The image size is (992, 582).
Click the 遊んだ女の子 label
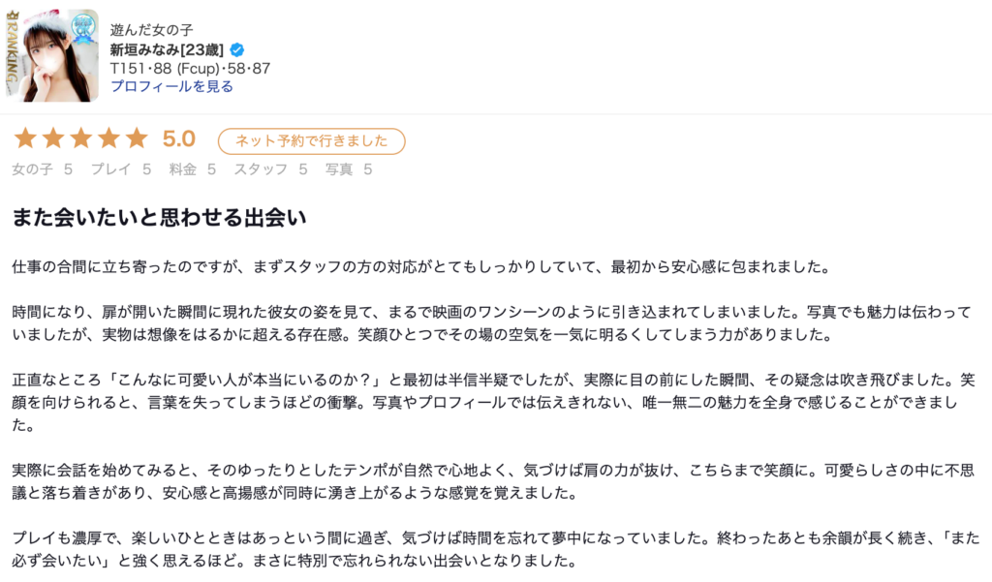click(152, 30)
